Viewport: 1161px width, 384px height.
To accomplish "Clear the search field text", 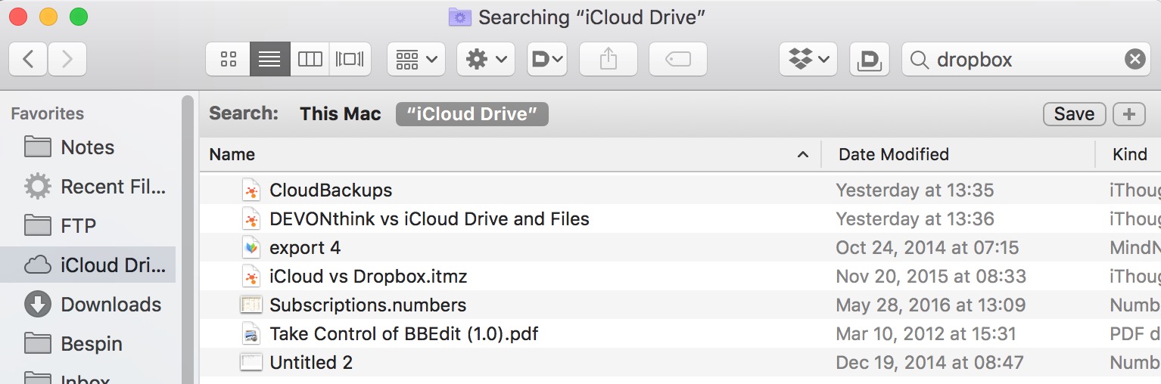I will pyautogui.click(x=1135, y=60).
